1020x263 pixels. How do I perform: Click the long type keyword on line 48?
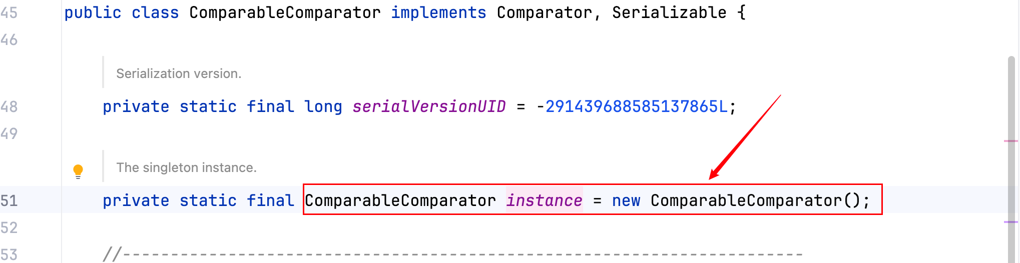point(323,106)
